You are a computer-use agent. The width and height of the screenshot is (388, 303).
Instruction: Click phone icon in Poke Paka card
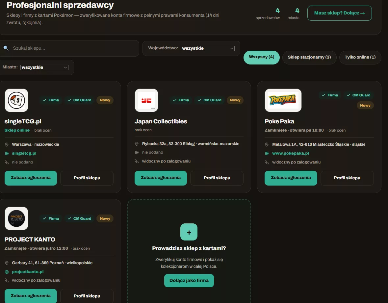pos(267,162)
